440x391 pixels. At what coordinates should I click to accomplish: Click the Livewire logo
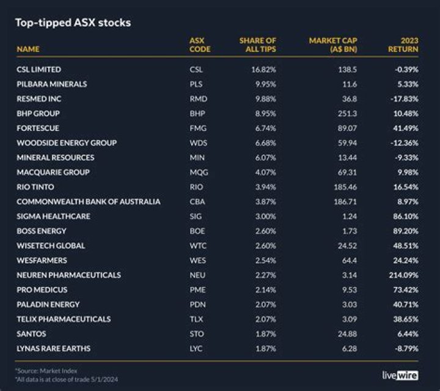tap(400, 374)
